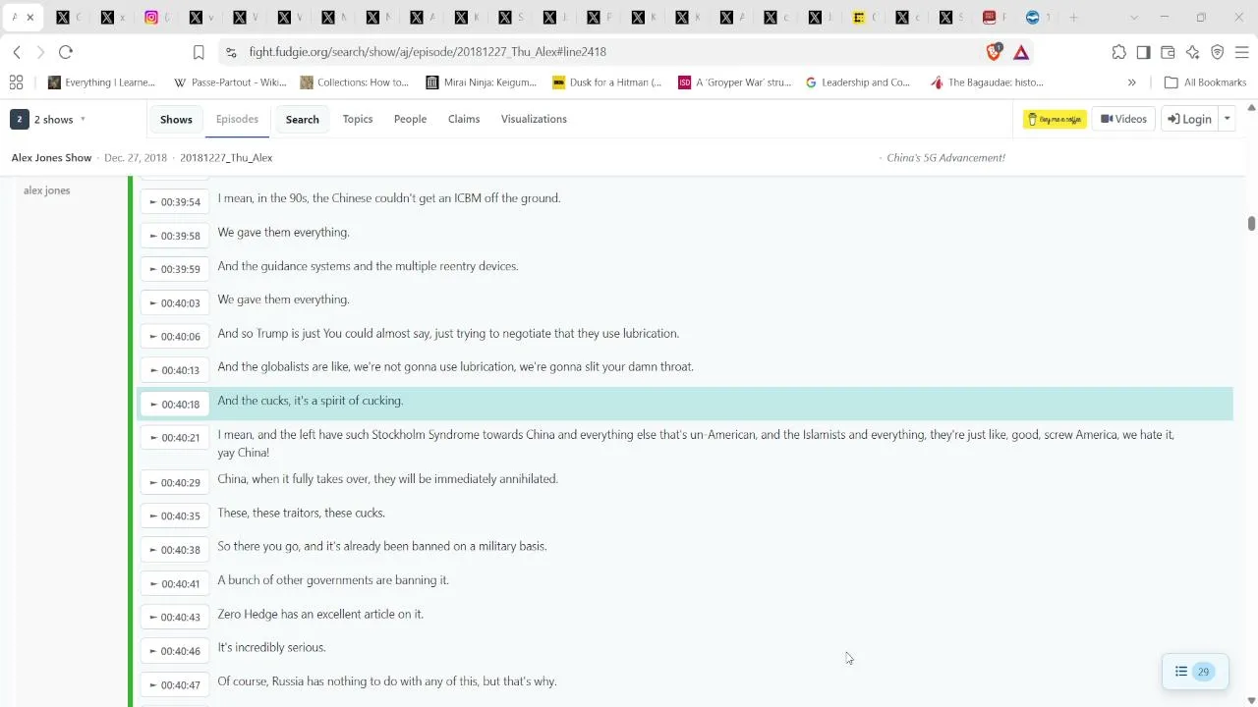Open the Search tab
The width and height of the screenshot is (1258, 707).
(x=302, y=119)
